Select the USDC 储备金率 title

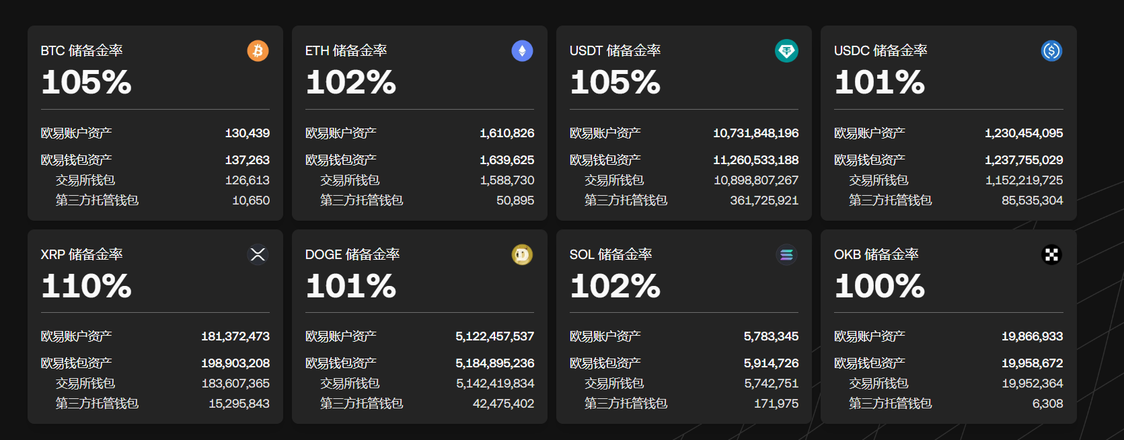881,50
